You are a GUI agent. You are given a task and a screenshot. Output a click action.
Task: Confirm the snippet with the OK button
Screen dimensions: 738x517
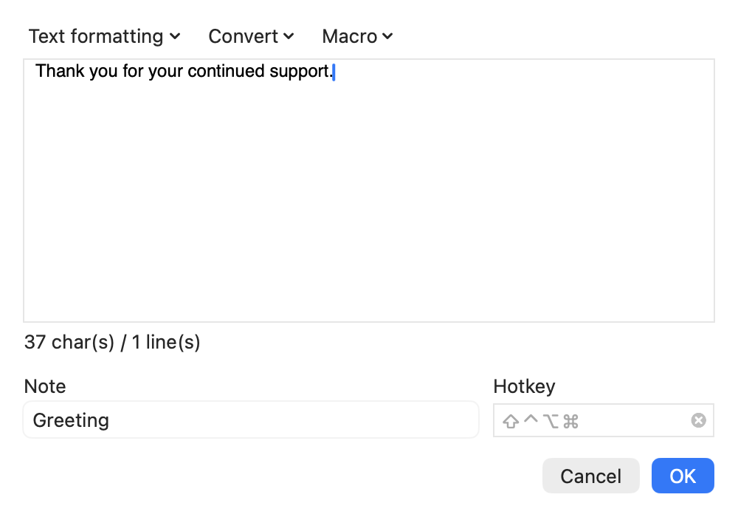point(683,476)
